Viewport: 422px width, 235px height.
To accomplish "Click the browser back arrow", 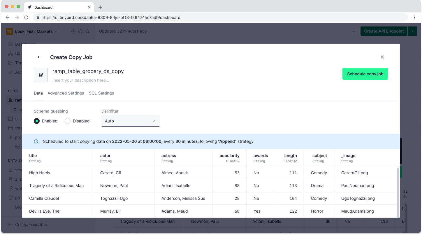I will [8, 17].
